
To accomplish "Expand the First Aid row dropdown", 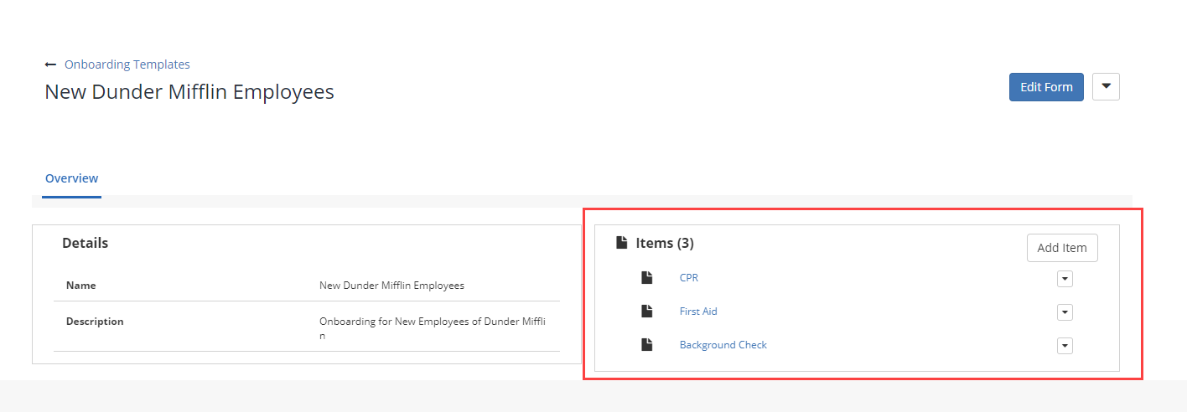I will [1065, 312].
